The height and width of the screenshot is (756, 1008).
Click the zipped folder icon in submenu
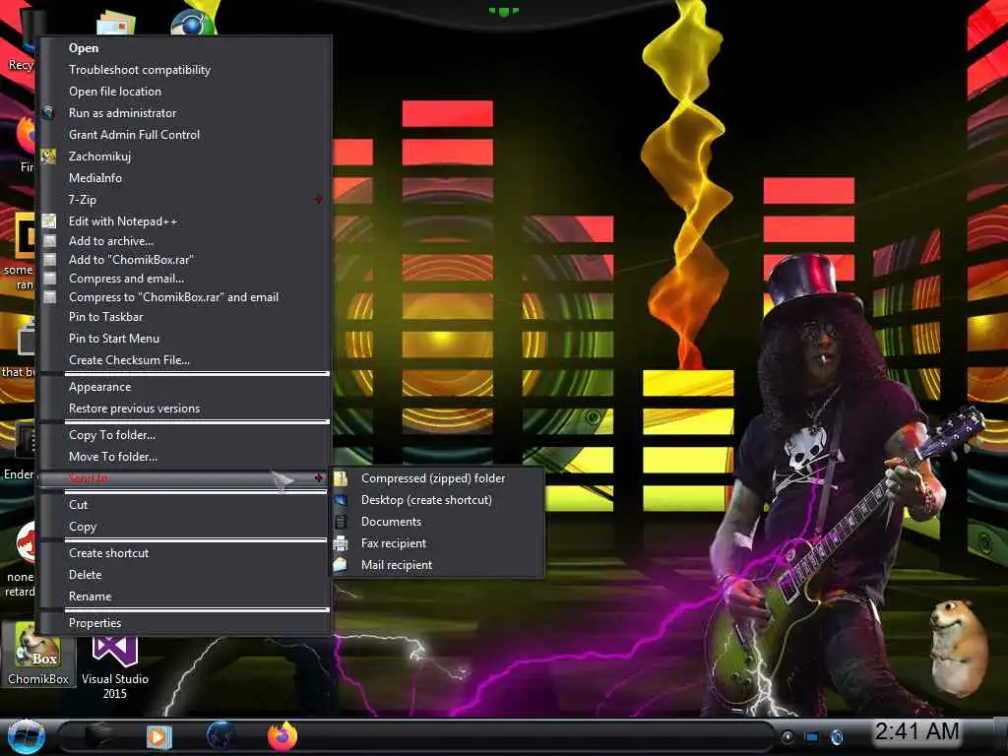[341, 479]
